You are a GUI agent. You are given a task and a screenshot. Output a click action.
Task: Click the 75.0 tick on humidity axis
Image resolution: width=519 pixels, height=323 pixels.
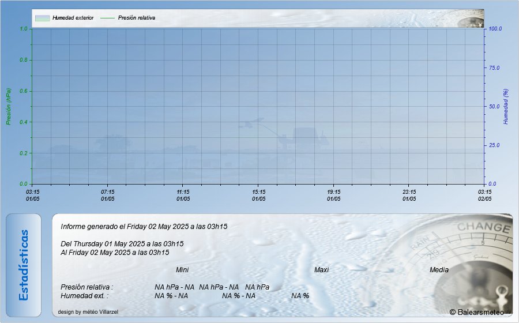pos(494,68)
